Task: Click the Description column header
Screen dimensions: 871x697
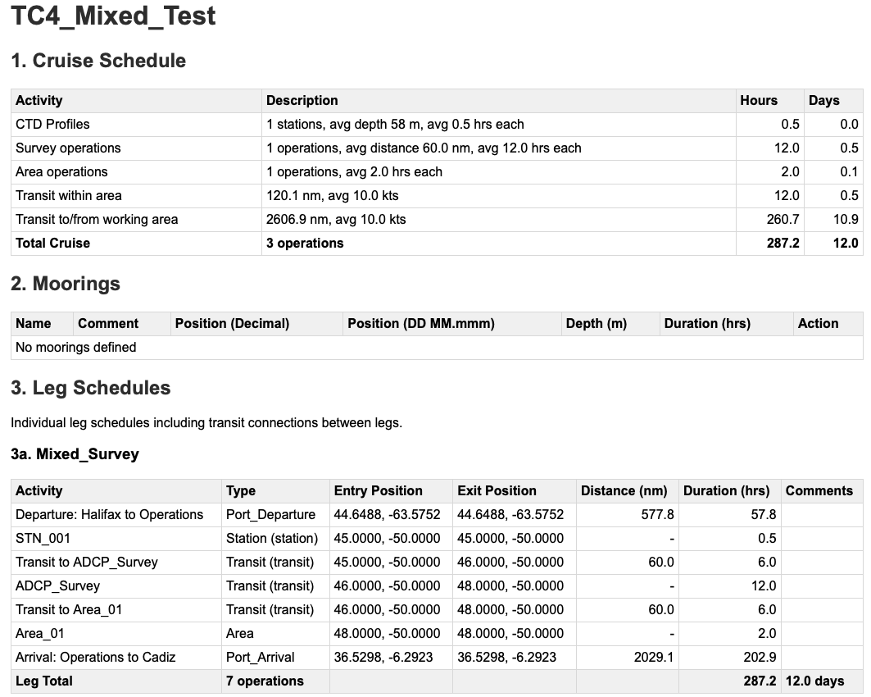Action: 302,100
